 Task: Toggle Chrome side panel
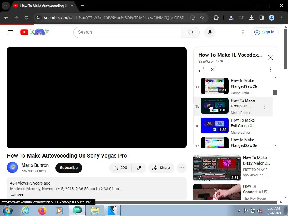(x=261, y=18)
